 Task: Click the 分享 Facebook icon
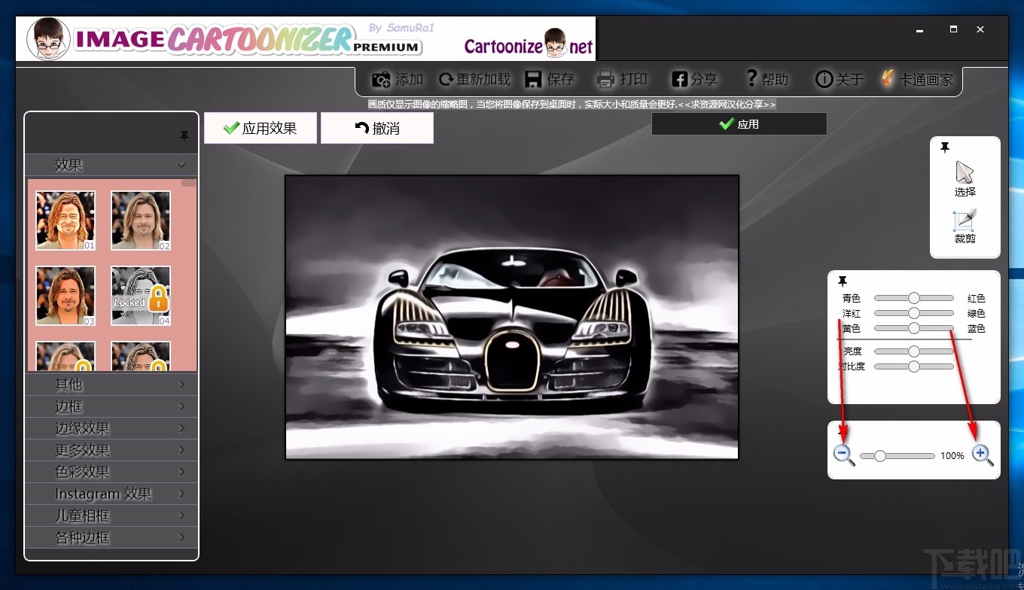(x=680, y=79)
